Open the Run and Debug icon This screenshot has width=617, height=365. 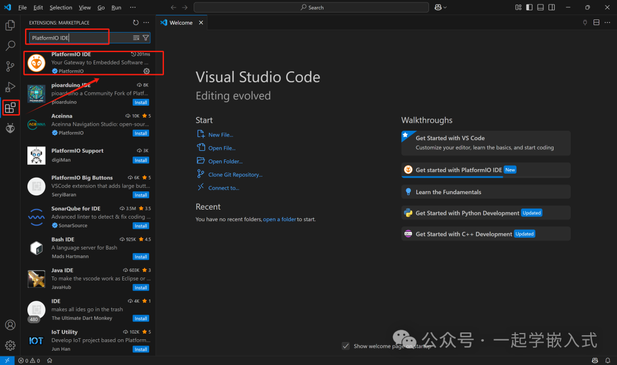click(10, 87)
